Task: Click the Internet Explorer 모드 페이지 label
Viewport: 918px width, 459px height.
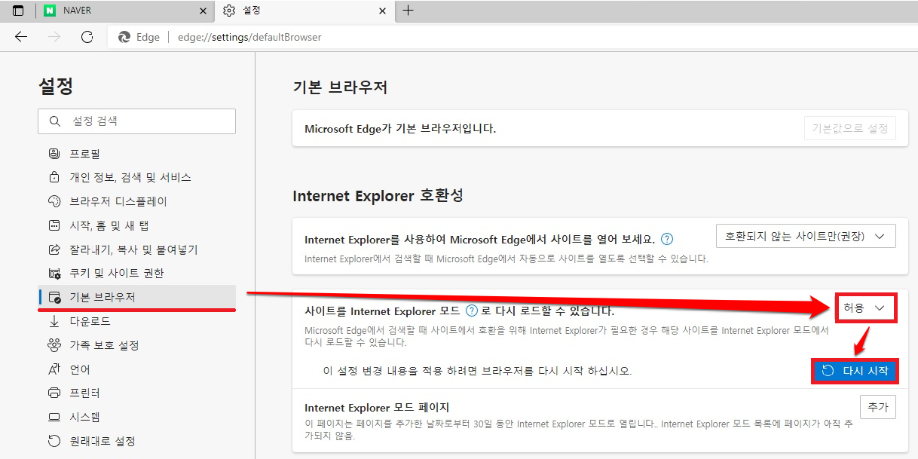Action: click(x=377, y=408)
